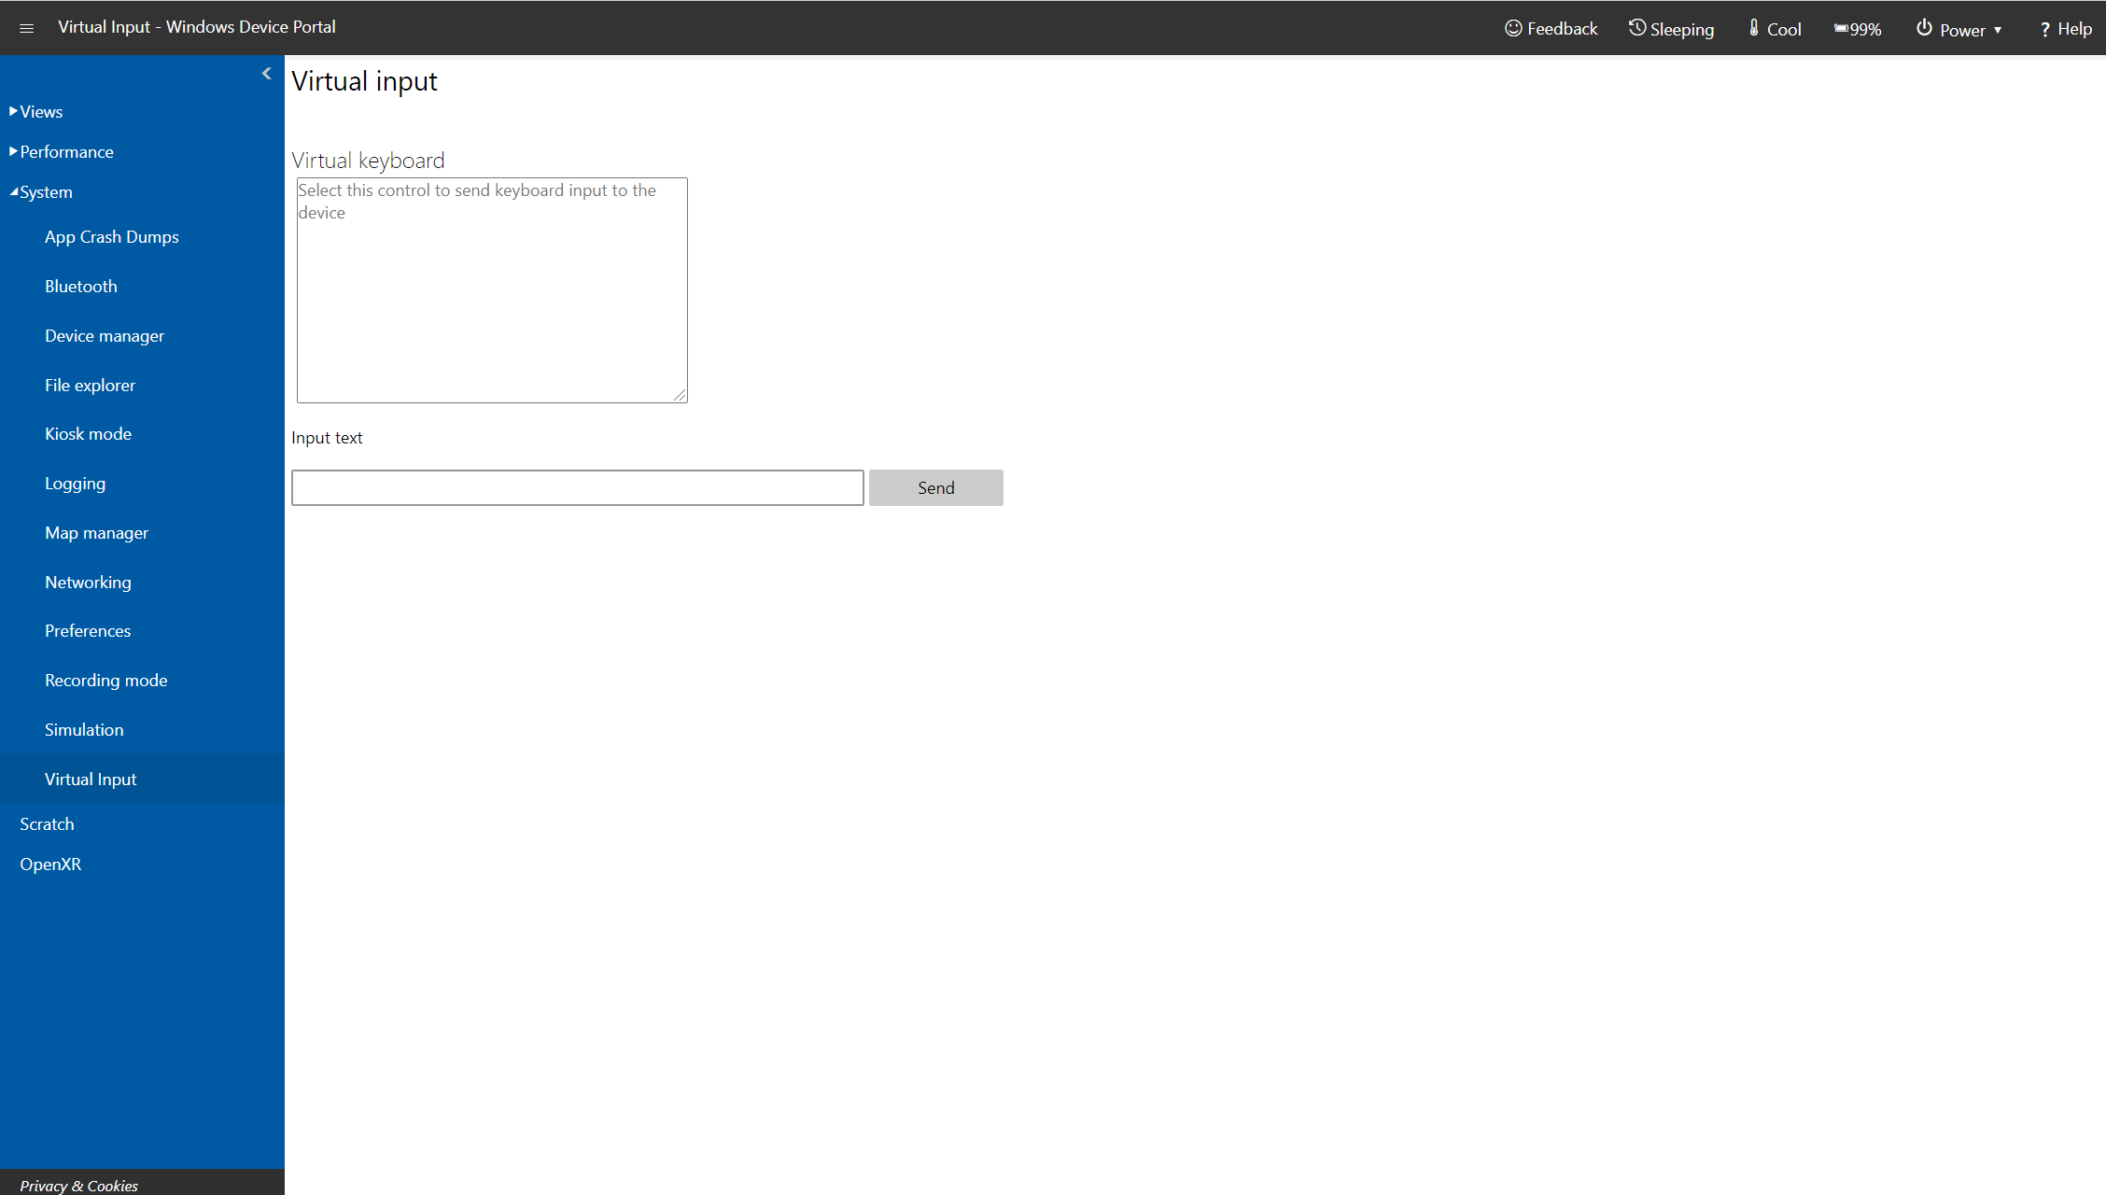Open File Explorer system option
The image size is (2106, 1195).
90,384
